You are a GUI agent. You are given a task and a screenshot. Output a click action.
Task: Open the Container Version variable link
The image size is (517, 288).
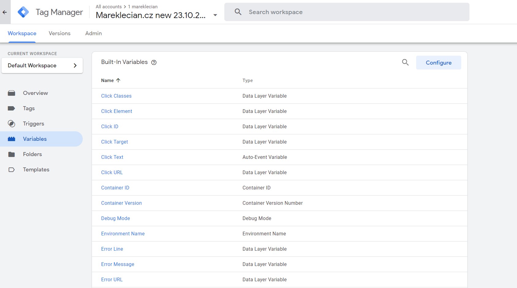click(x=121, y=203)
